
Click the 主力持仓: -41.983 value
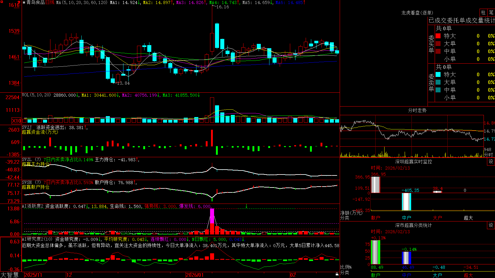point(117,160)
